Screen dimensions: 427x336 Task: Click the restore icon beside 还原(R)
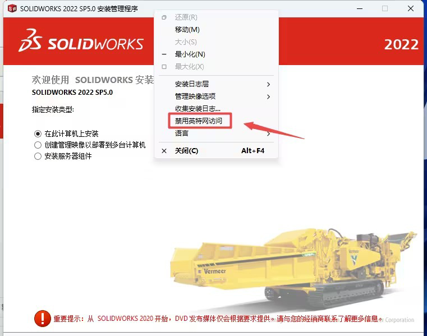coord(164,17)
